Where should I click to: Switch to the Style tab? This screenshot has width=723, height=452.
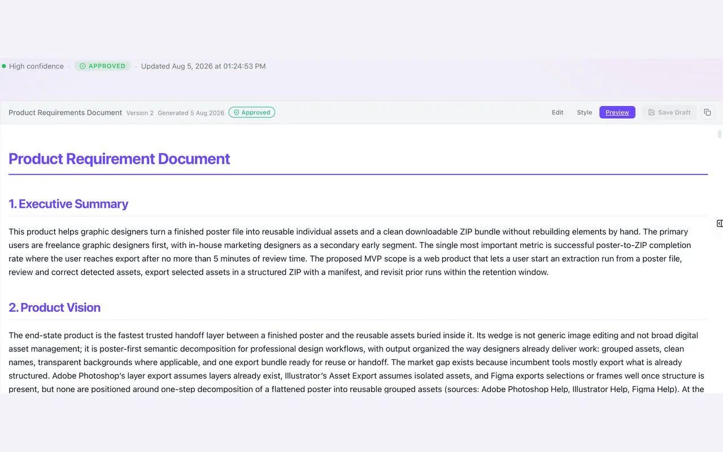584,112
